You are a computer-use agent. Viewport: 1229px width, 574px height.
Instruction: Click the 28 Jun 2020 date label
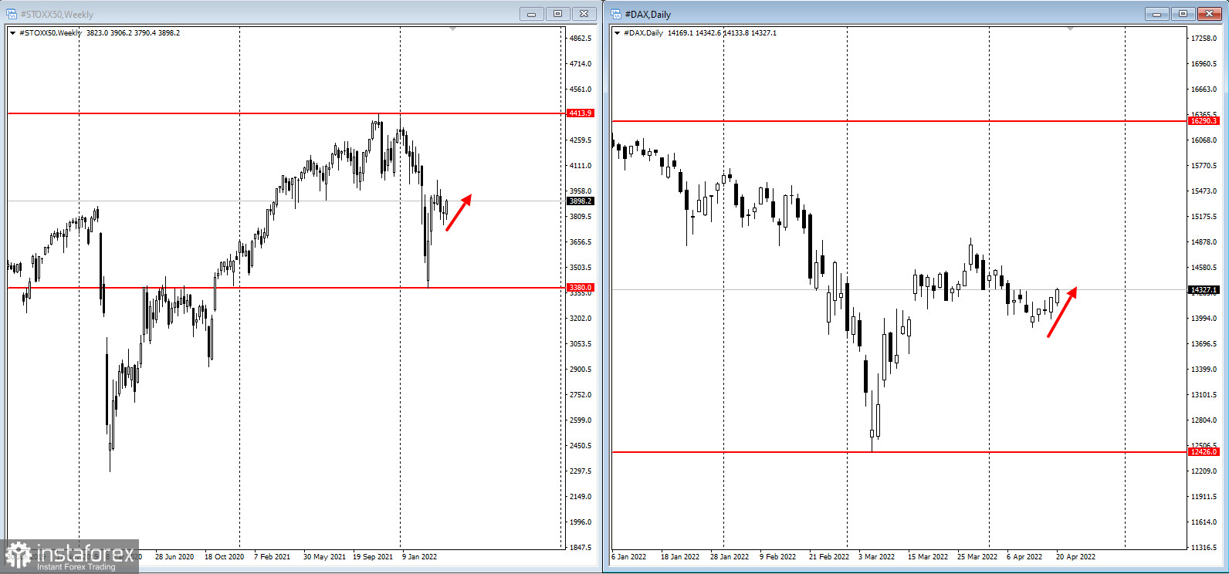pyautogui.click(x=174, y=557)
